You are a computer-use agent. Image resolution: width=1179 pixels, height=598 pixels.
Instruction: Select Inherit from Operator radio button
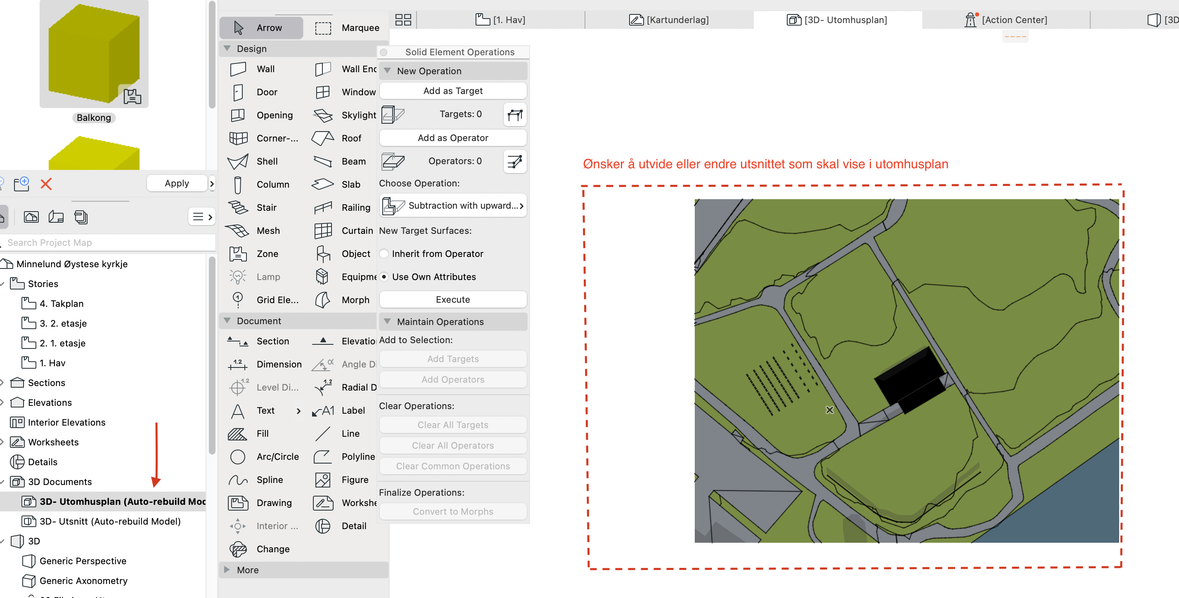384,254
